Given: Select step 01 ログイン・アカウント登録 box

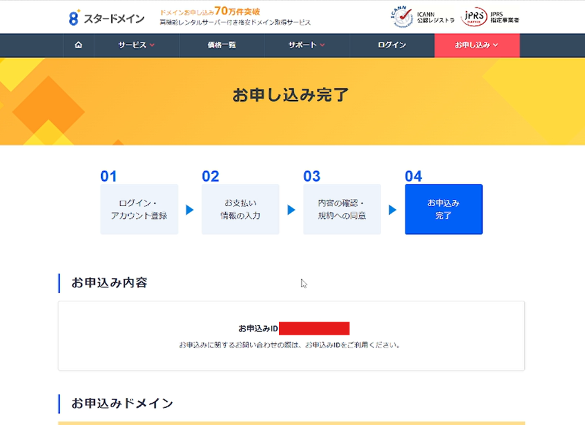Looking at the screenshot, I should coord(139,209).
